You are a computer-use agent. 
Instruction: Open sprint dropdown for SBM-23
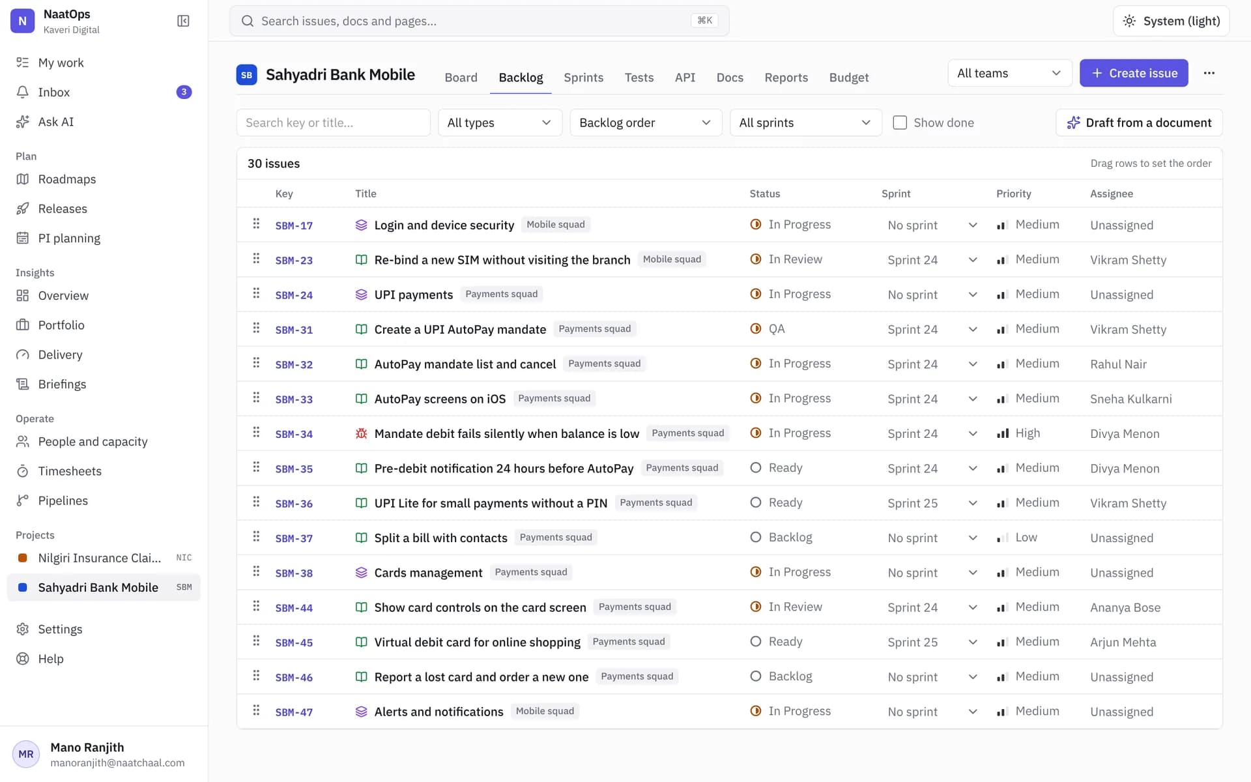click(932, 259)
